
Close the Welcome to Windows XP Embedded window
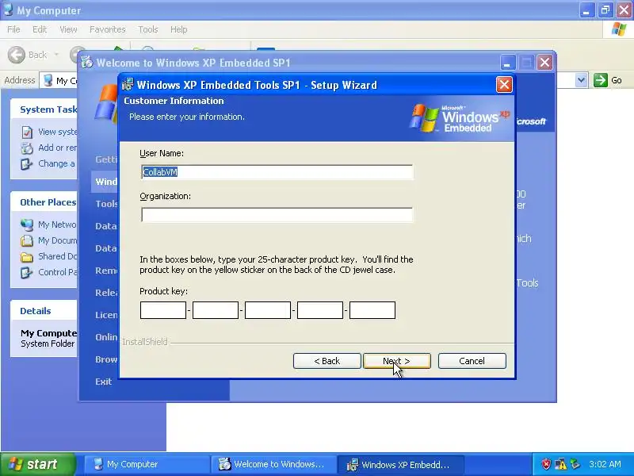544,63
